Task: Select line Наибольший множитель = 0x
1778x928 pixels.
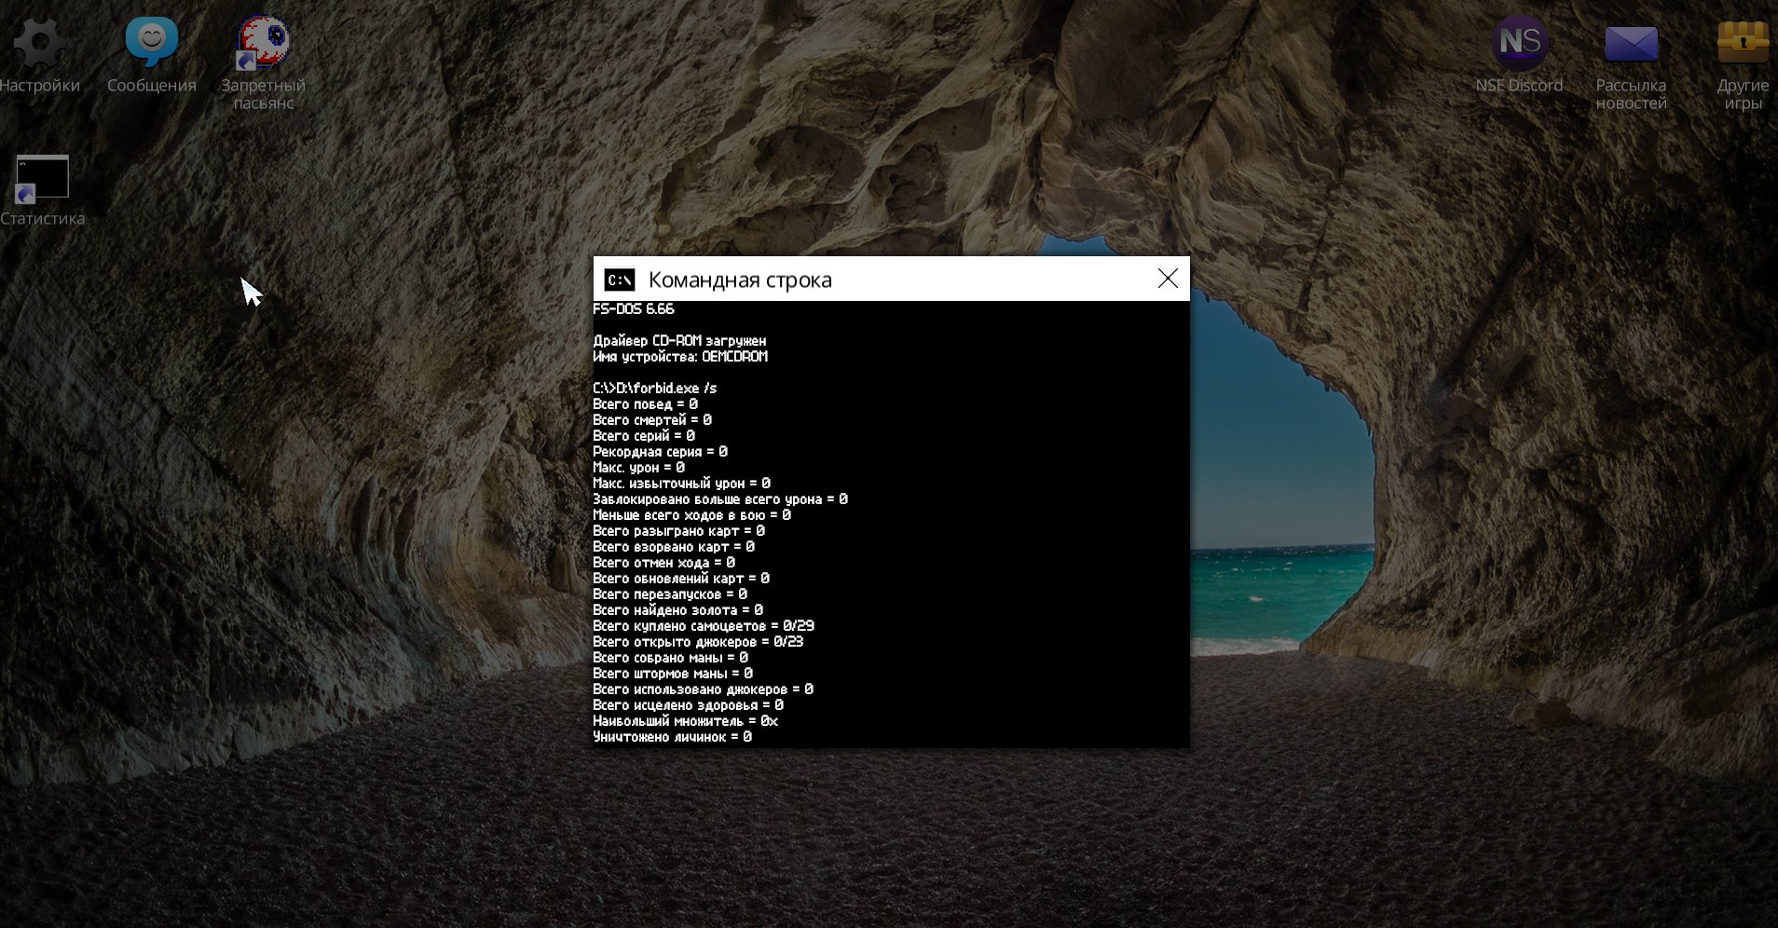Action: (686, 721)
